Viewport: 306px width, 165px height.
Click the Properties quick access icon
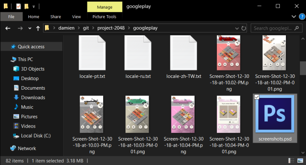tap(18, 7)
